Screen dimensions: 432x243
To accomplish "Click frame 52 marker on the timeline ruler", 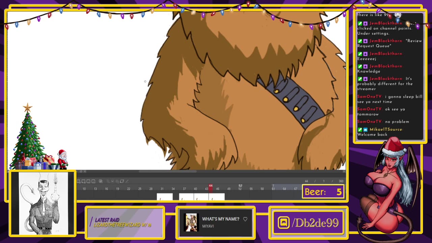I will [240, 187].
